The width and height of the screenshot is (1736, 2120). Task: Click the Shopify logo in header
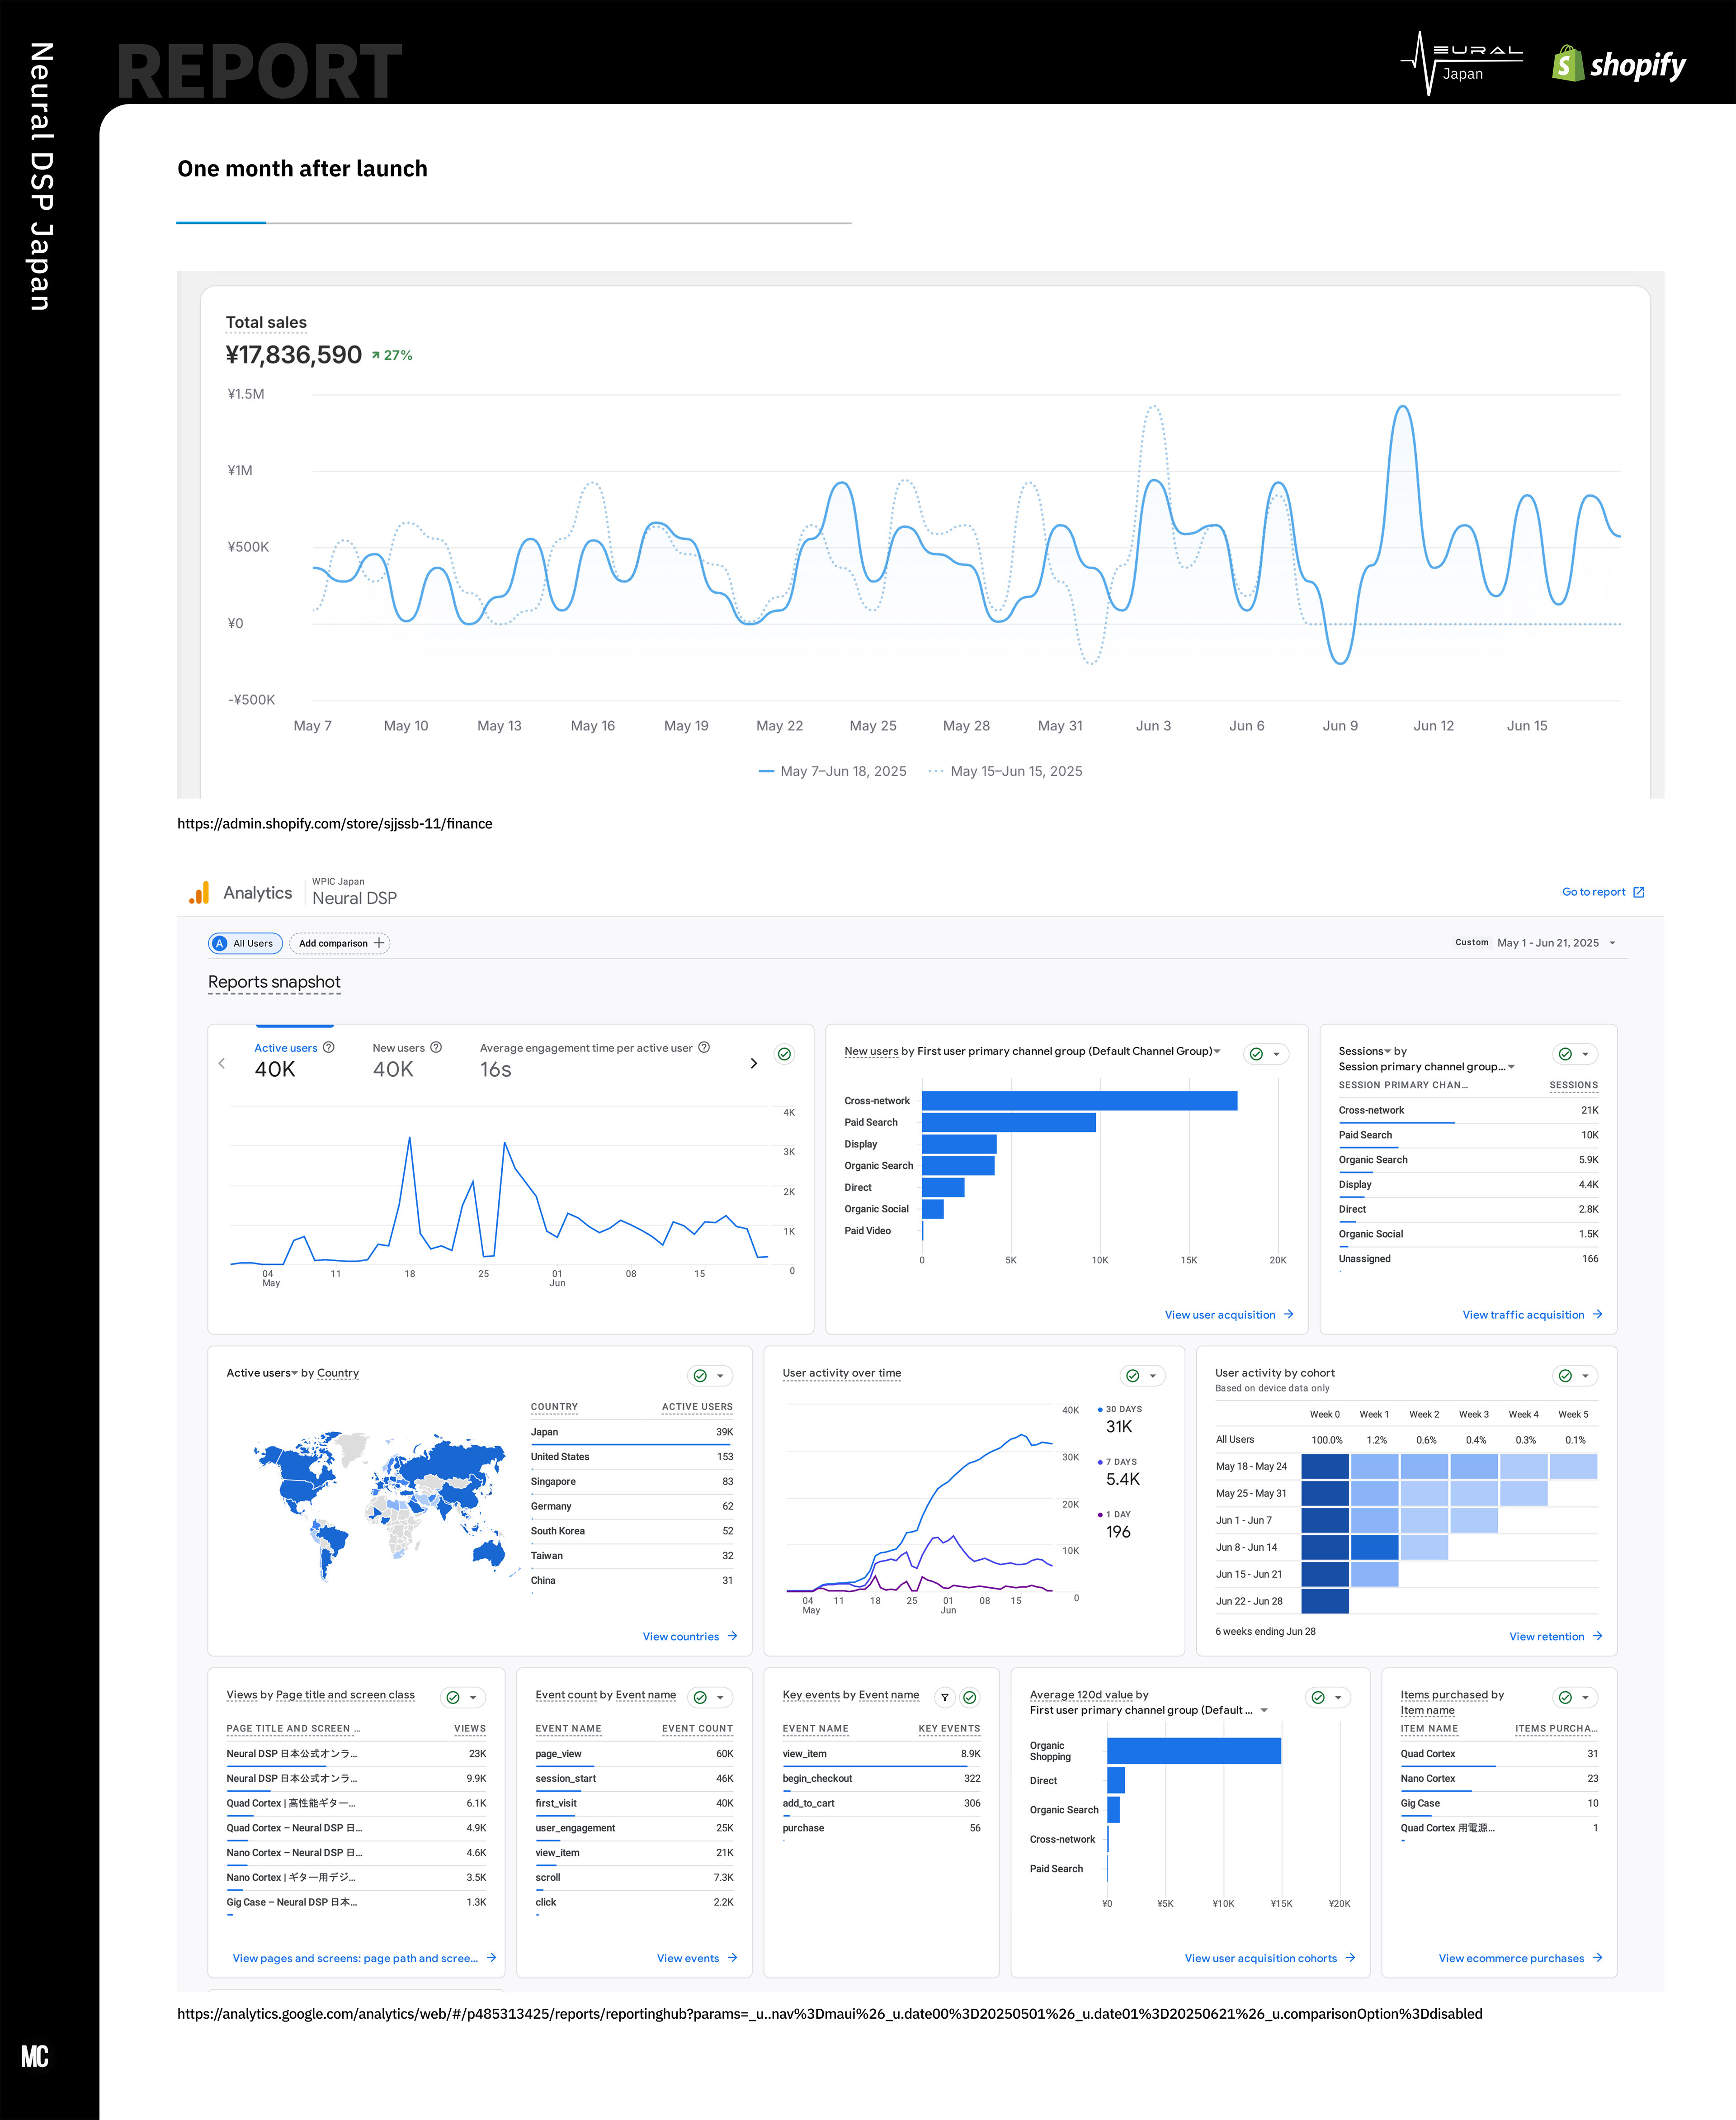click(x=1618, y=65)
